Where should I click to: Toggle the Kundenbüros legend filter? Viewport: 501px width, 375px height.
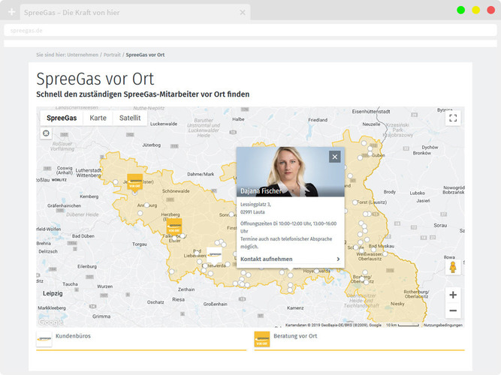click(73, 337)
